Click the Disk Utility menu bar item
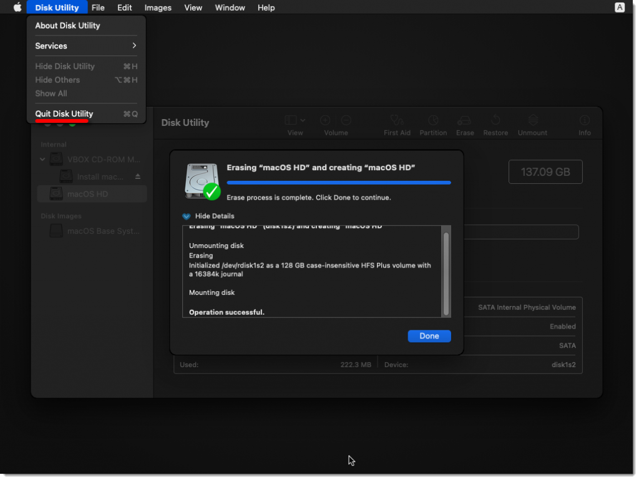 click(57, 7)
